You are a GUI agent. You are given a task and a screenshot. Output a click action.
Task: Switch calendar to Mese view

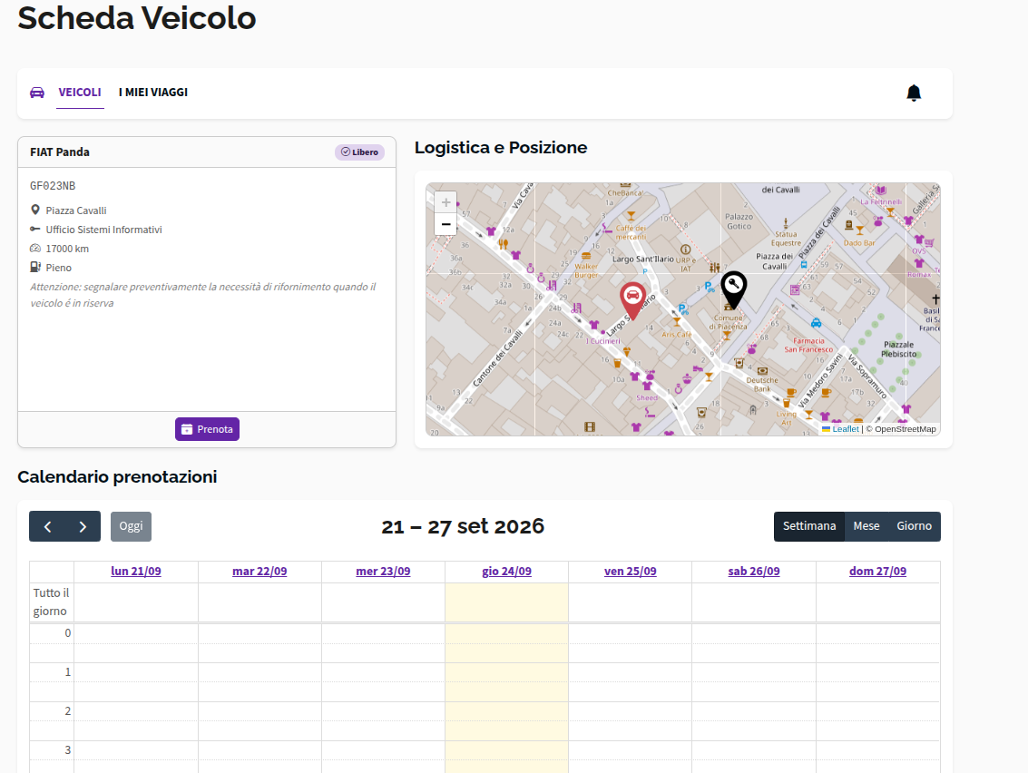click(866, 526)
